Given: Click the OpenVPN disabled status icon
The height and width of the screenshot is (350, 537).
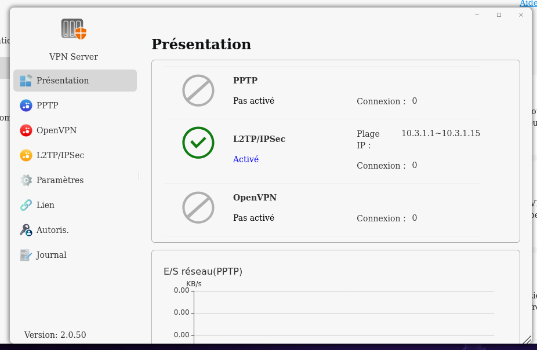Looking at the screenshot, I should (198, 207).
